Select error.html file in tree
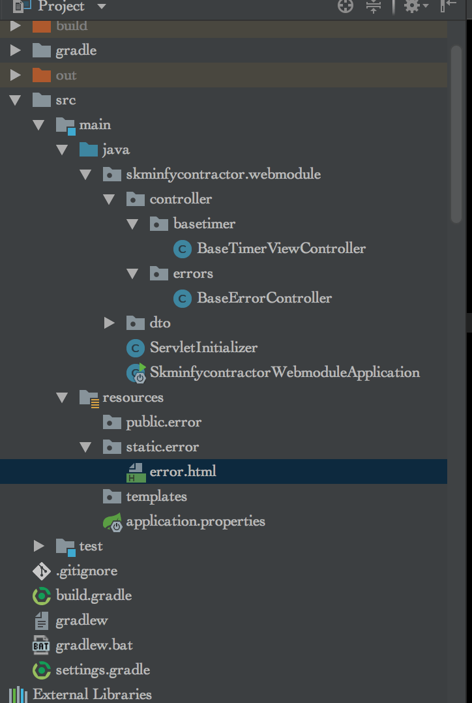Viewport: 472px width, 703px height. coord(183,471)
